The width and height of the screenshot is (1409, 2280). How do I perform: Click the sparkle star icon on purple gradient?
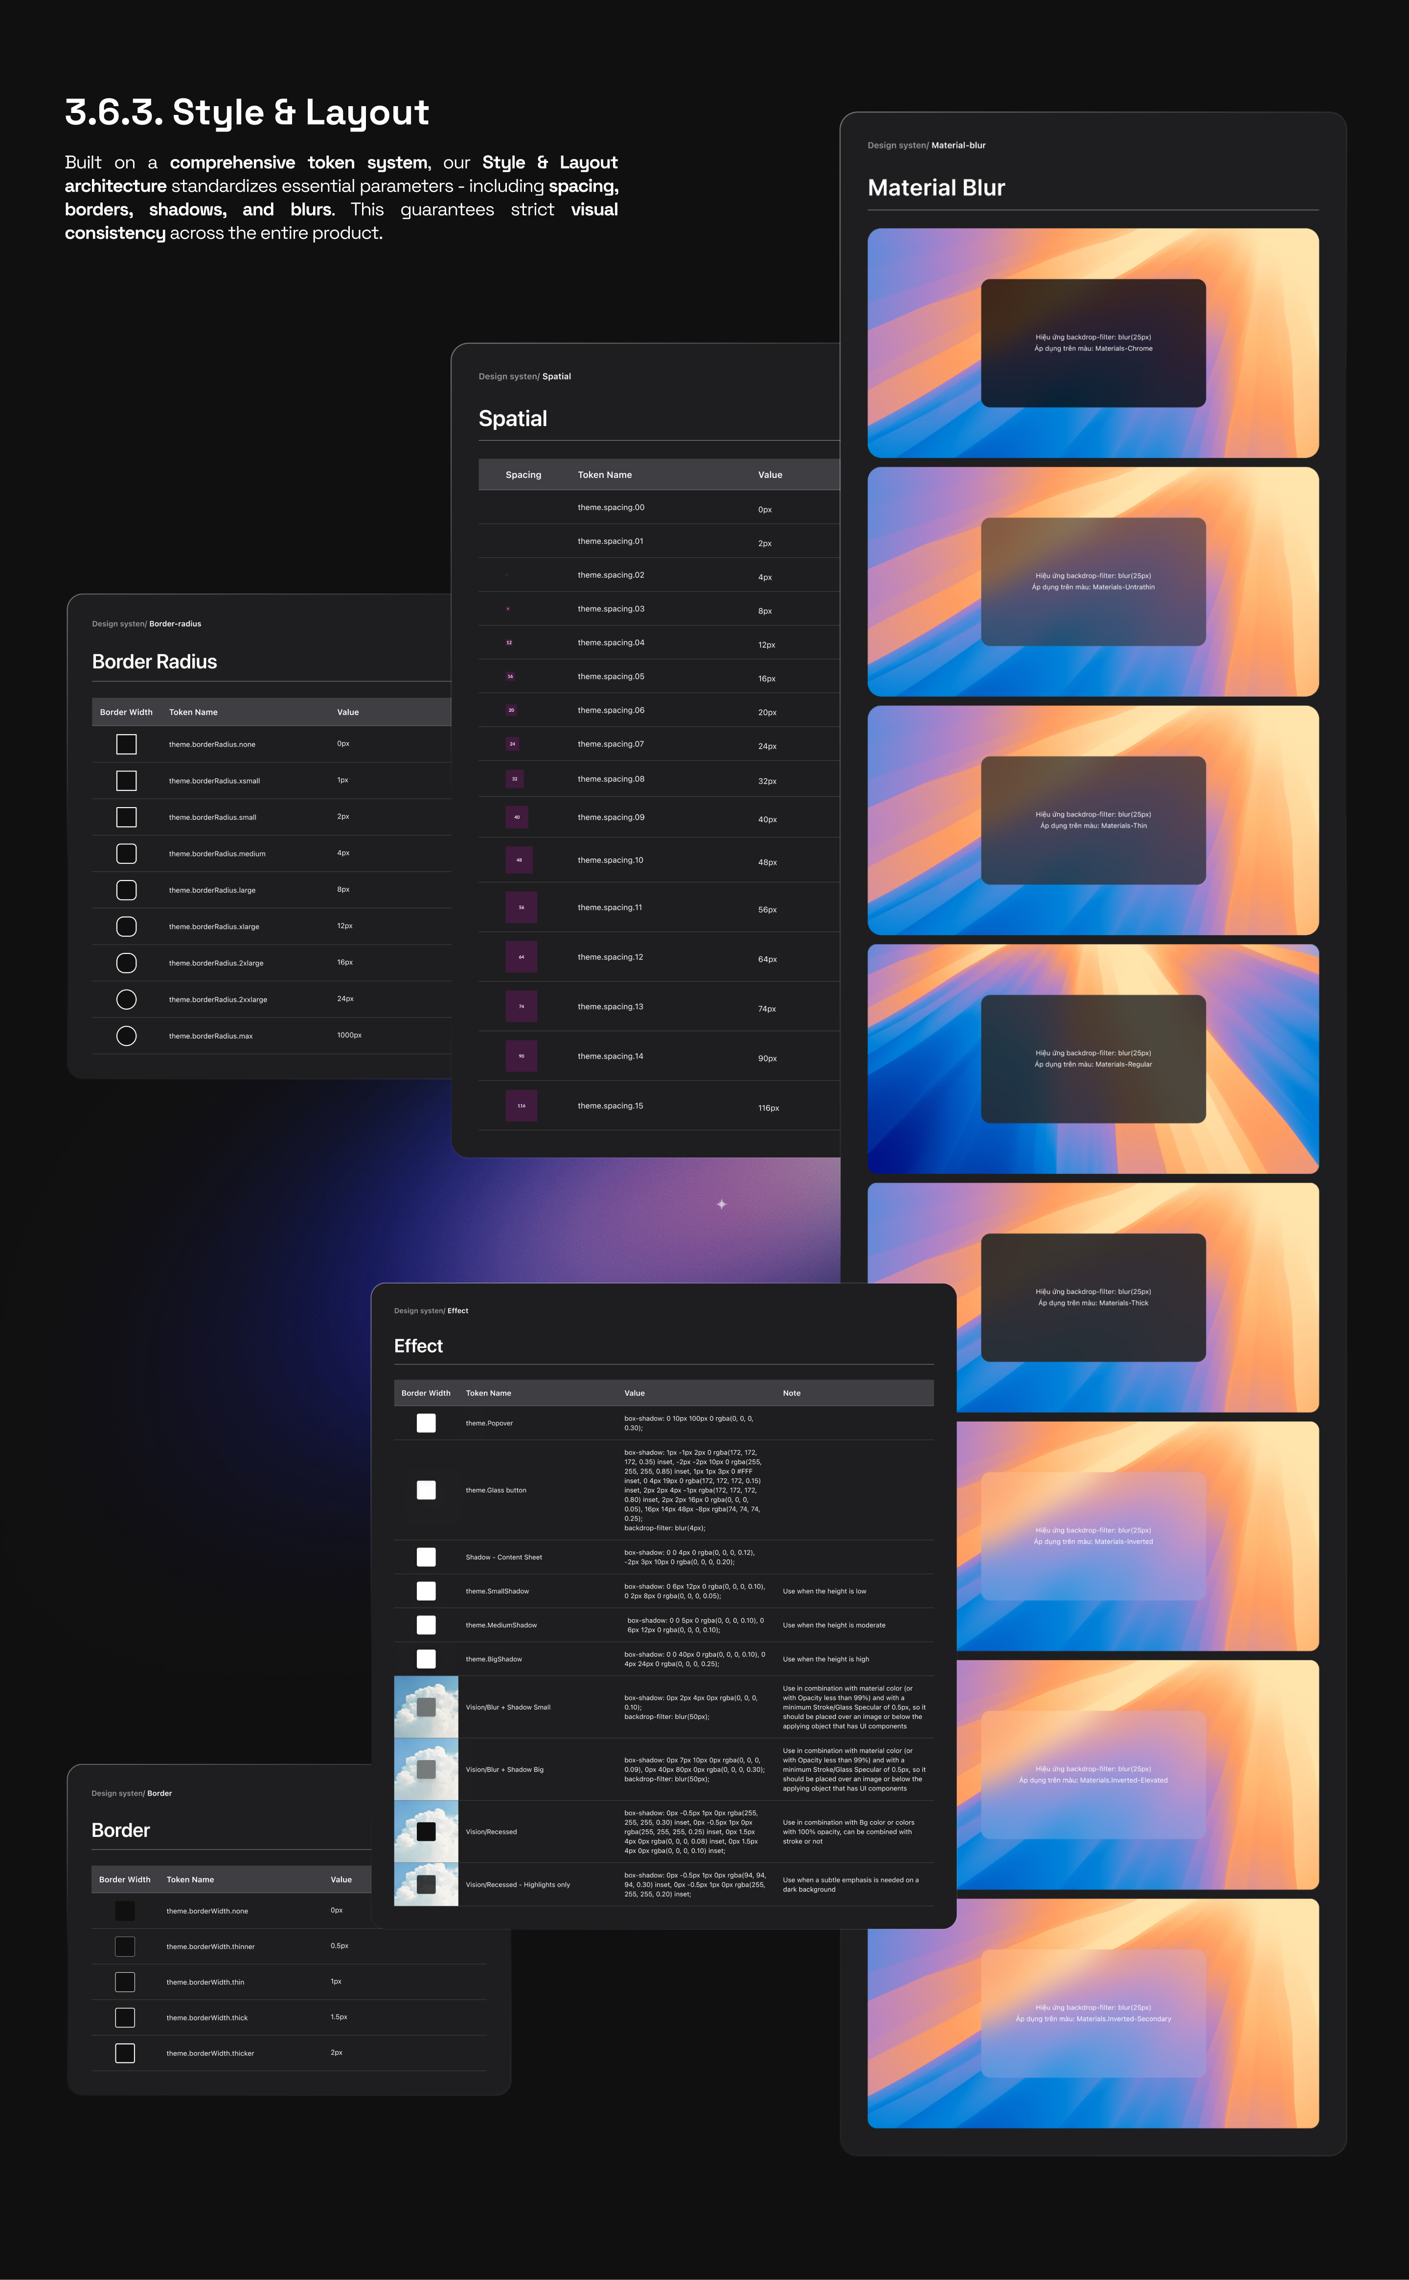[x=721, y=1204]
